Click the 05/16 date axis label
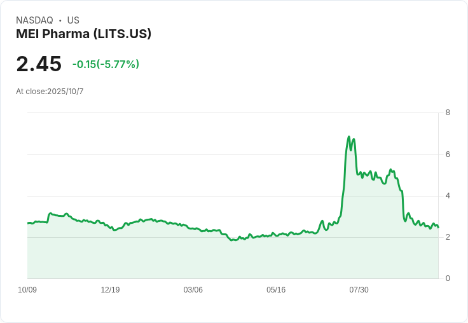 coord(276,289)
